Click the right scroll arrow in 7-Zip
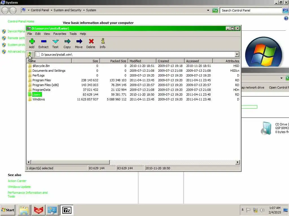 238,162
